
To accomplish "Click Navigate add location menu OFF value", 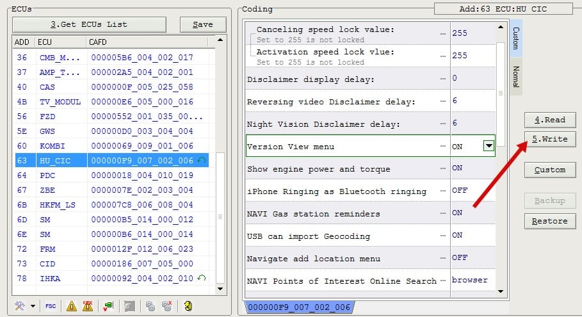I will pyautogui.click(x=473, y=257).
